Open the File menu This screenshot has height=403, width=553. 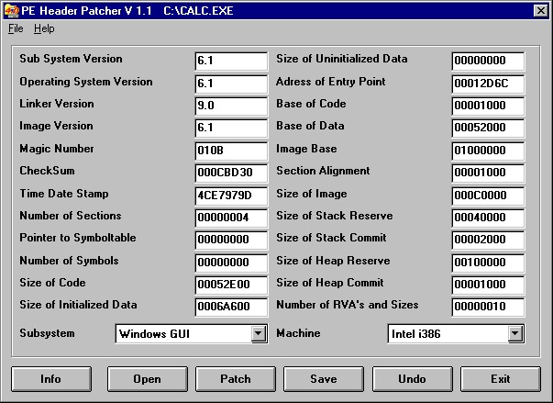(16, 28)
